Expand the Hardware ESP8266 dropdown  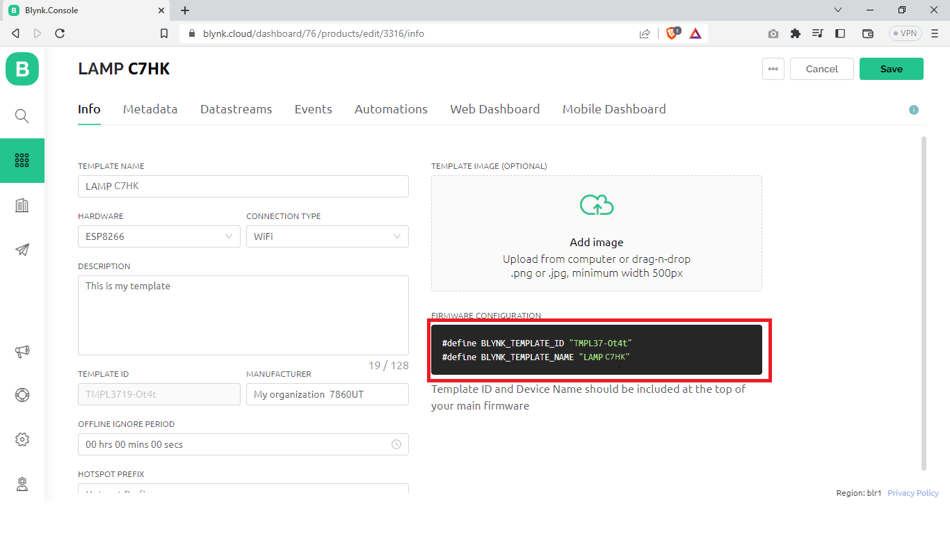(x=159, y=236)
